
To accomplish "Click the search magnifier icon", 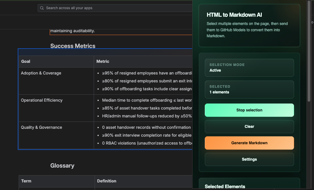I will pyautogui.click(x=42, y=8).
